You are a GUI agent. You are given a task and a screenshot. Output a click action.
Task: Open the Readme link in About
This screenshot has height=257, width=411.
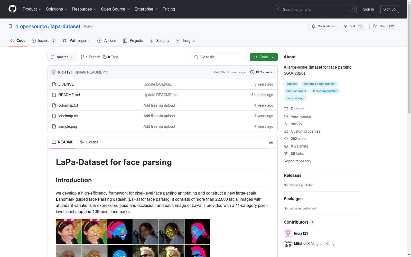point(294,109)
